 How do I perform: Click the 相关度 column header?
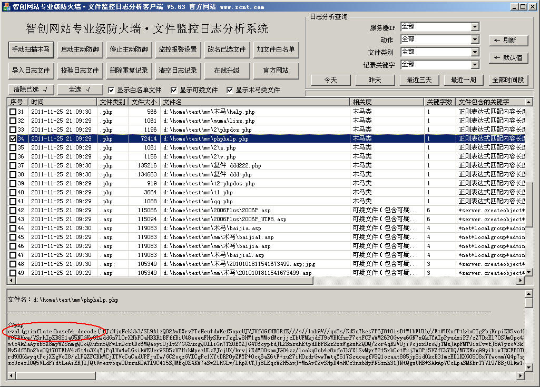(387, 102)
